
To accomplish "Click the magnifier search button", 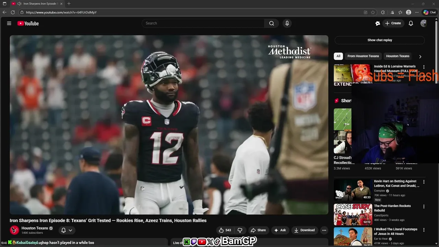I will (272, 23).
